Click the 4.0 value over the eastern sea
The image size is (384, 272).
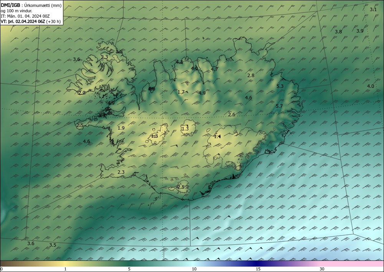click(x=371, y=86)
